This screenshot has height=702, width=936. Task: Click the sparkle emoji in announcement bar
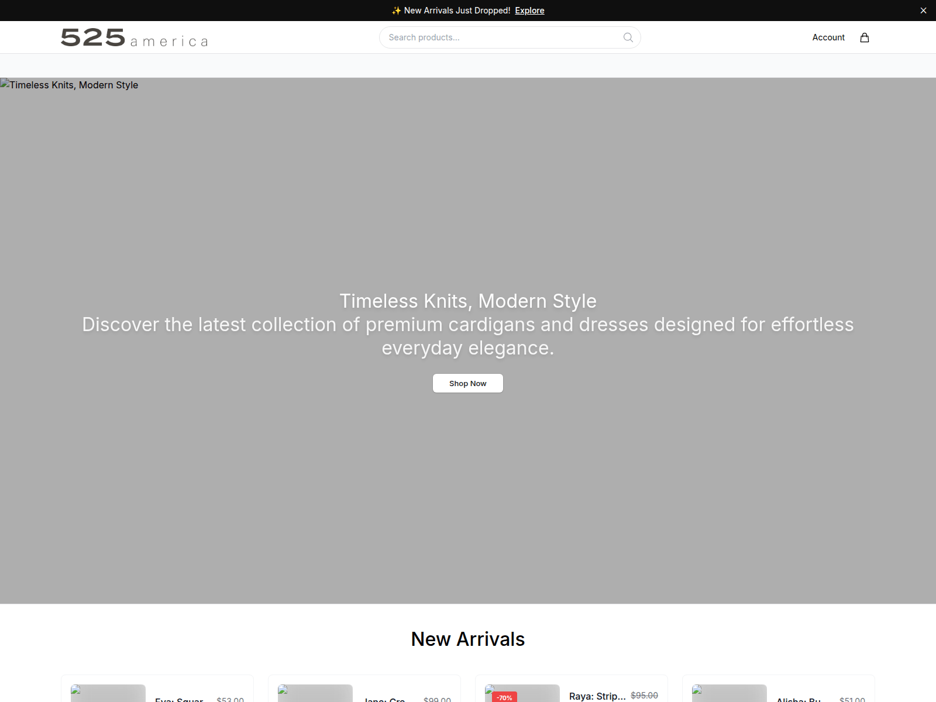tap(397, 11)
